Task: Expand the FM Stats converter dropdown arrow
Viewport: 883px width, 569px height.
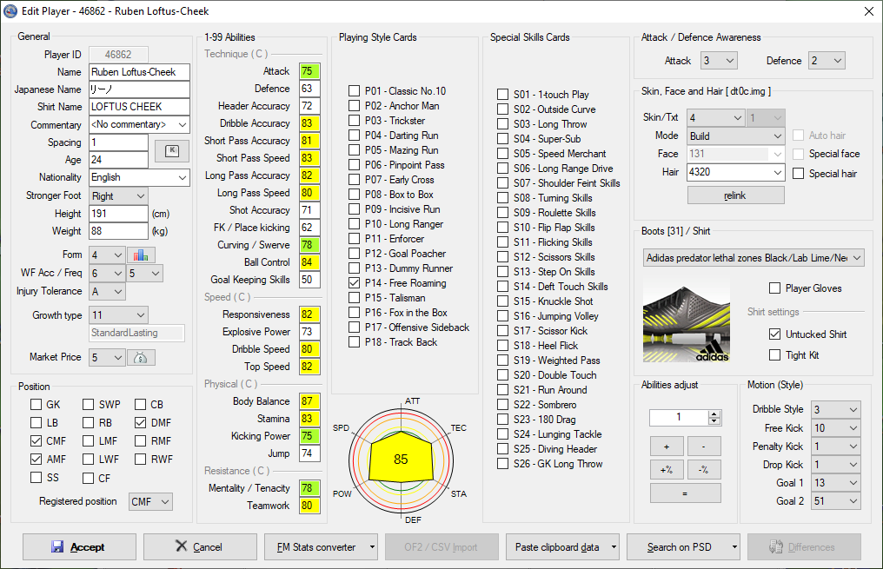Action: 372,547
